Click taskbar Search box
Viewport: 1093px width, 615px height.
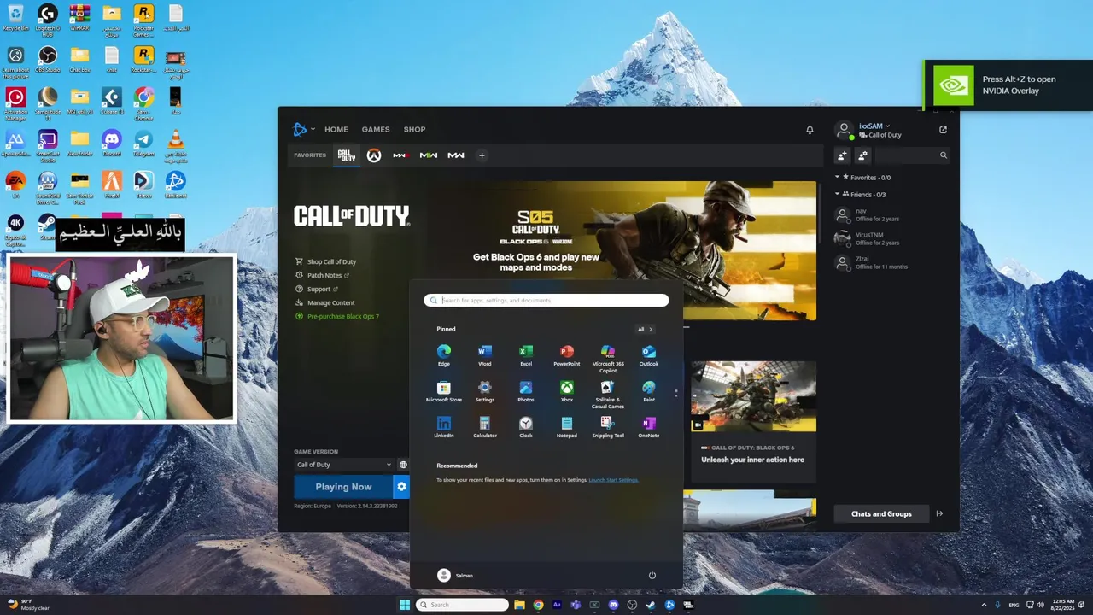463,605
